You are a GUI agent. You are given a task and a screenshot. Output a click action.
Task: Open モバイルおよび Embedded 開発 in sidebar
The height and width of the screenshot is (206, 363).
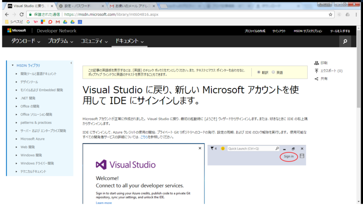point(42,90)
